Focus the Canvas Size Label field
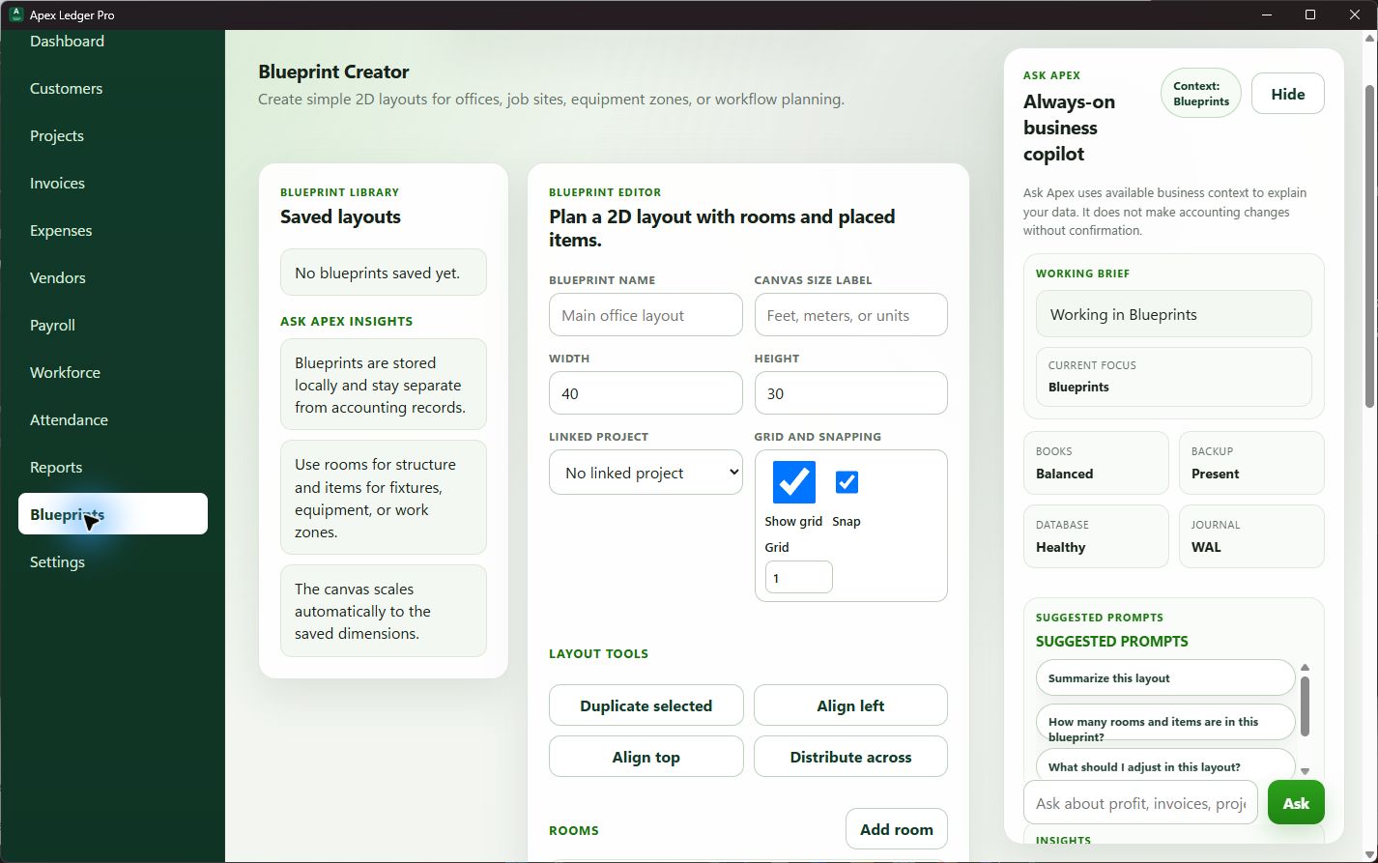Image resolution: width=1378 pixels, height=863 pixels. click(x=850, y=315)
